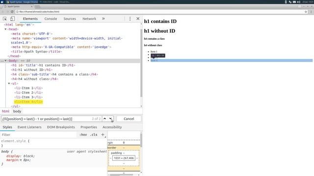
Task: Collapse the body element node
Action: point(5,61)
